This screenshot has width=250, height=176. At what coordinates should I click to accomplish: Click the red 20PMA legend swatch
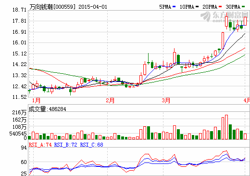(220, 7)
